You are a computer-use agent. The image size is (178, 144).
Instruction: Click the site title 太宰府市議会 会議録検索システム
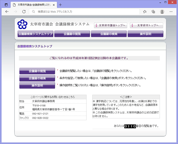[60, 24]
